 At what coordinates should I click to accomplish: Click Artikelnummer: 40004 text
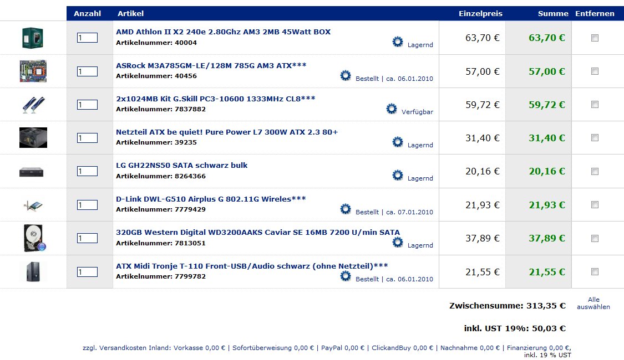(x=156, y=43)
